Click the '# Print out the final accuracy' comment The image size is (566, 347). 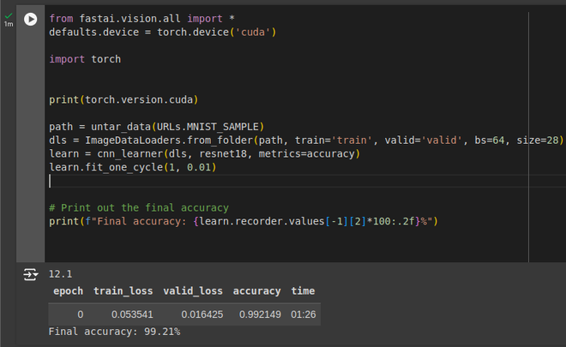pyautogui.click(x=139, y=207)
